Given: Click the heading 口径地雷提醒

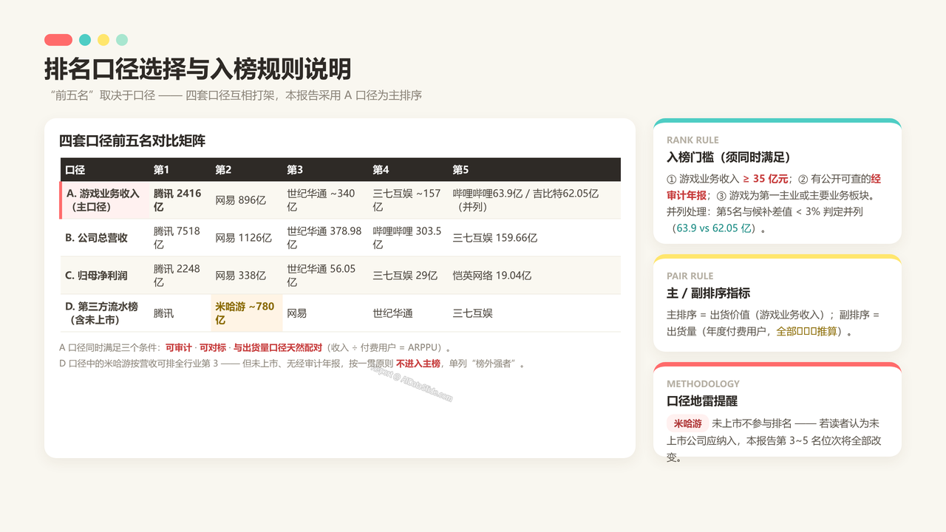Looking at the screenshot, I should click(x=702, y=401).
